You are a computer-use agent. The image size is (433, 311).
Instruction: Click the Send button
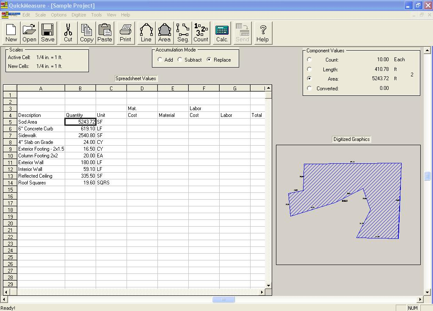242,32
